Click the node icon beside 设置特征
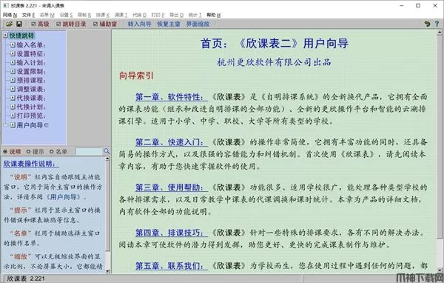 [13, 53]
